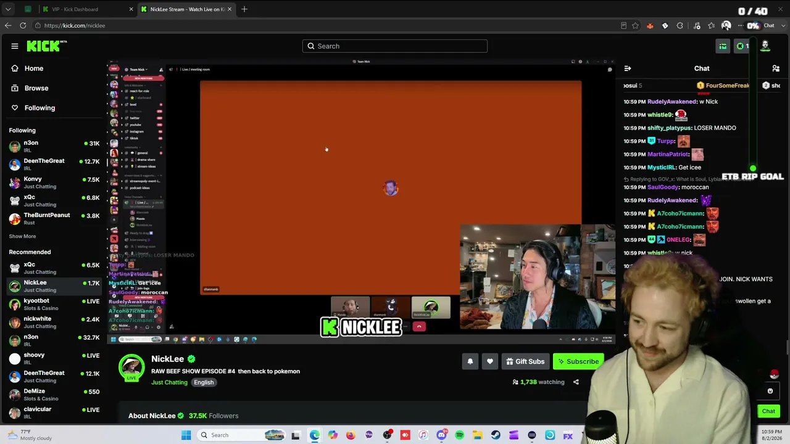Switch to VIP - Kick Dashboard tab
790x444 pixels.
tap(87, 9)
